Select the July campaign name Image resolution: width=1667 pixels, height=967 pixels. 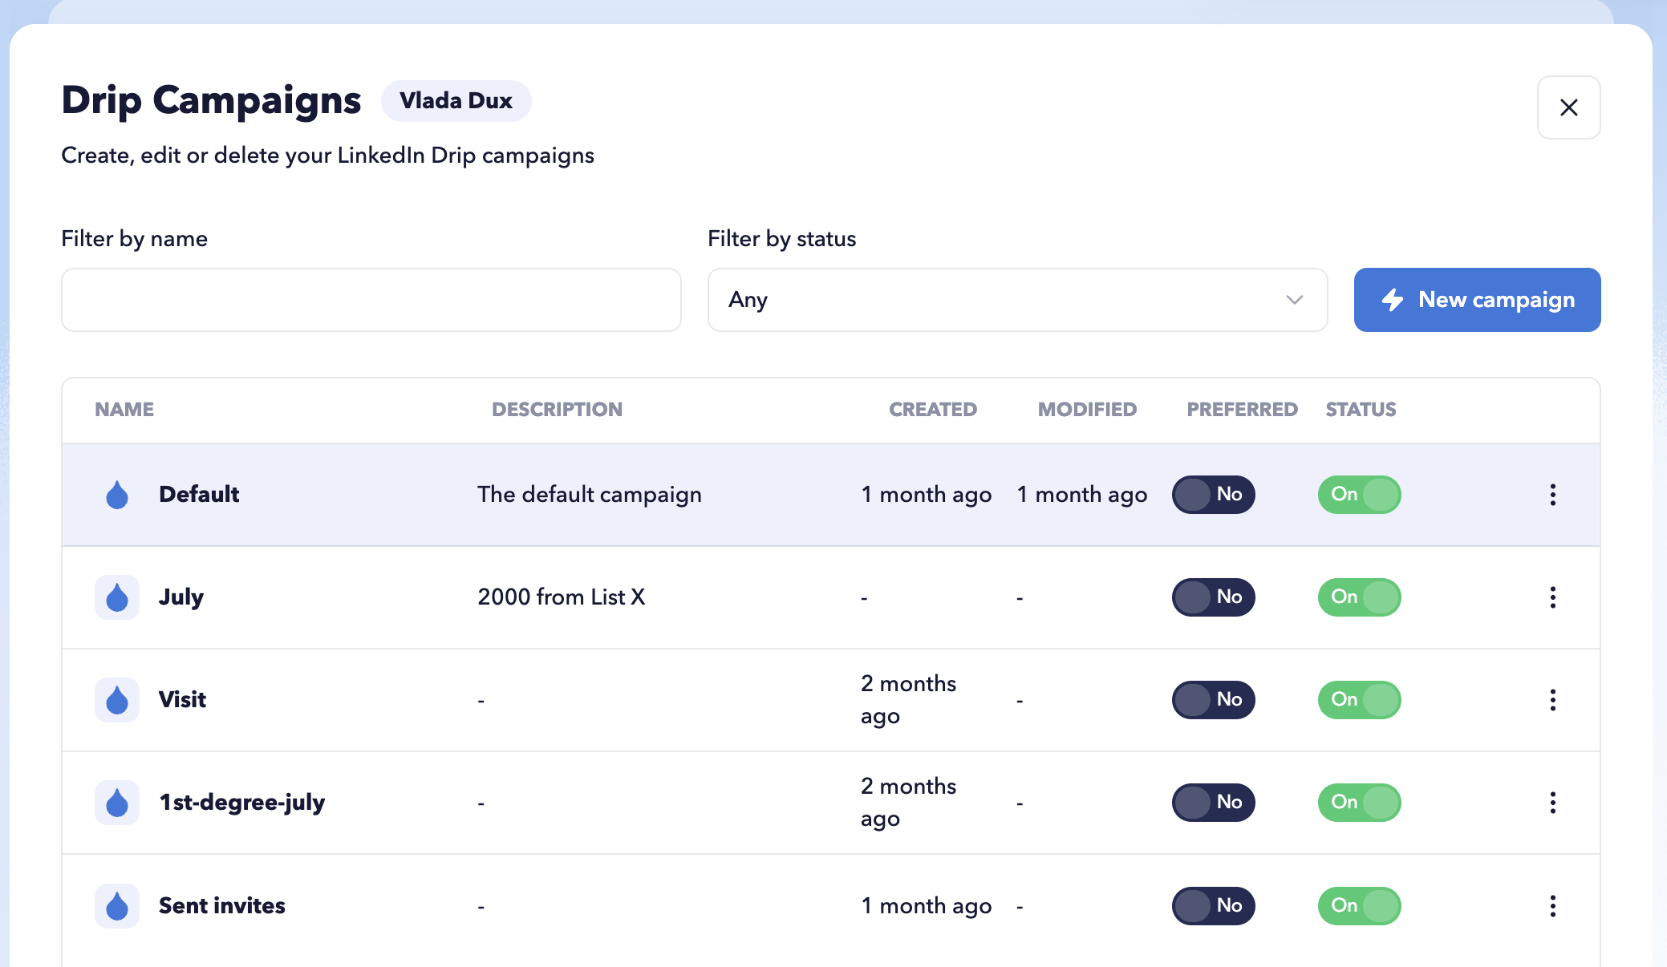point(181,597)
